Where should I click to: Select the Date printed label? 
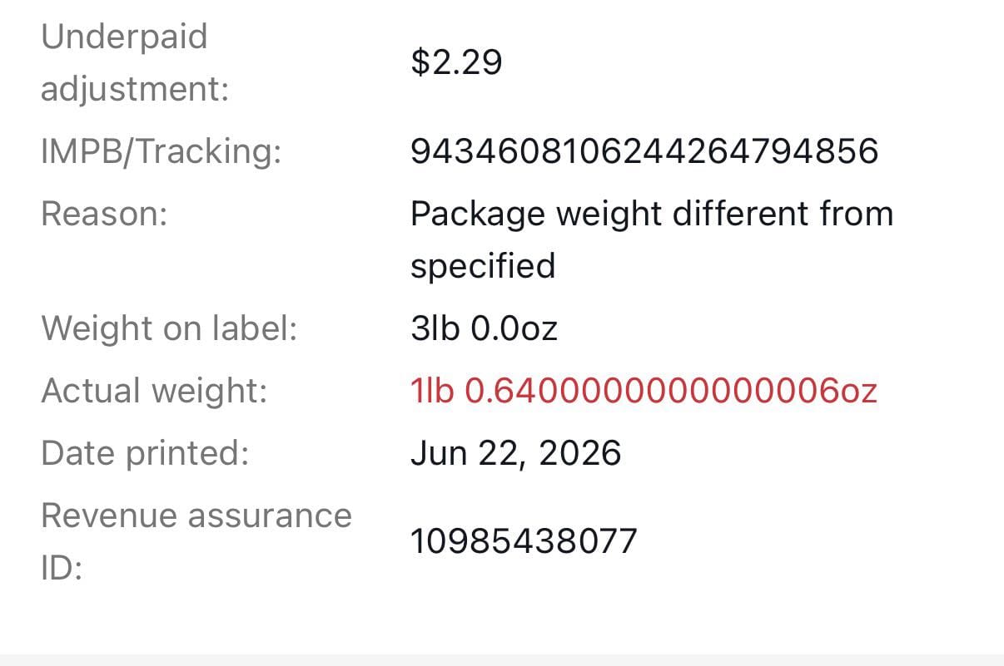(x=145, y=453)
